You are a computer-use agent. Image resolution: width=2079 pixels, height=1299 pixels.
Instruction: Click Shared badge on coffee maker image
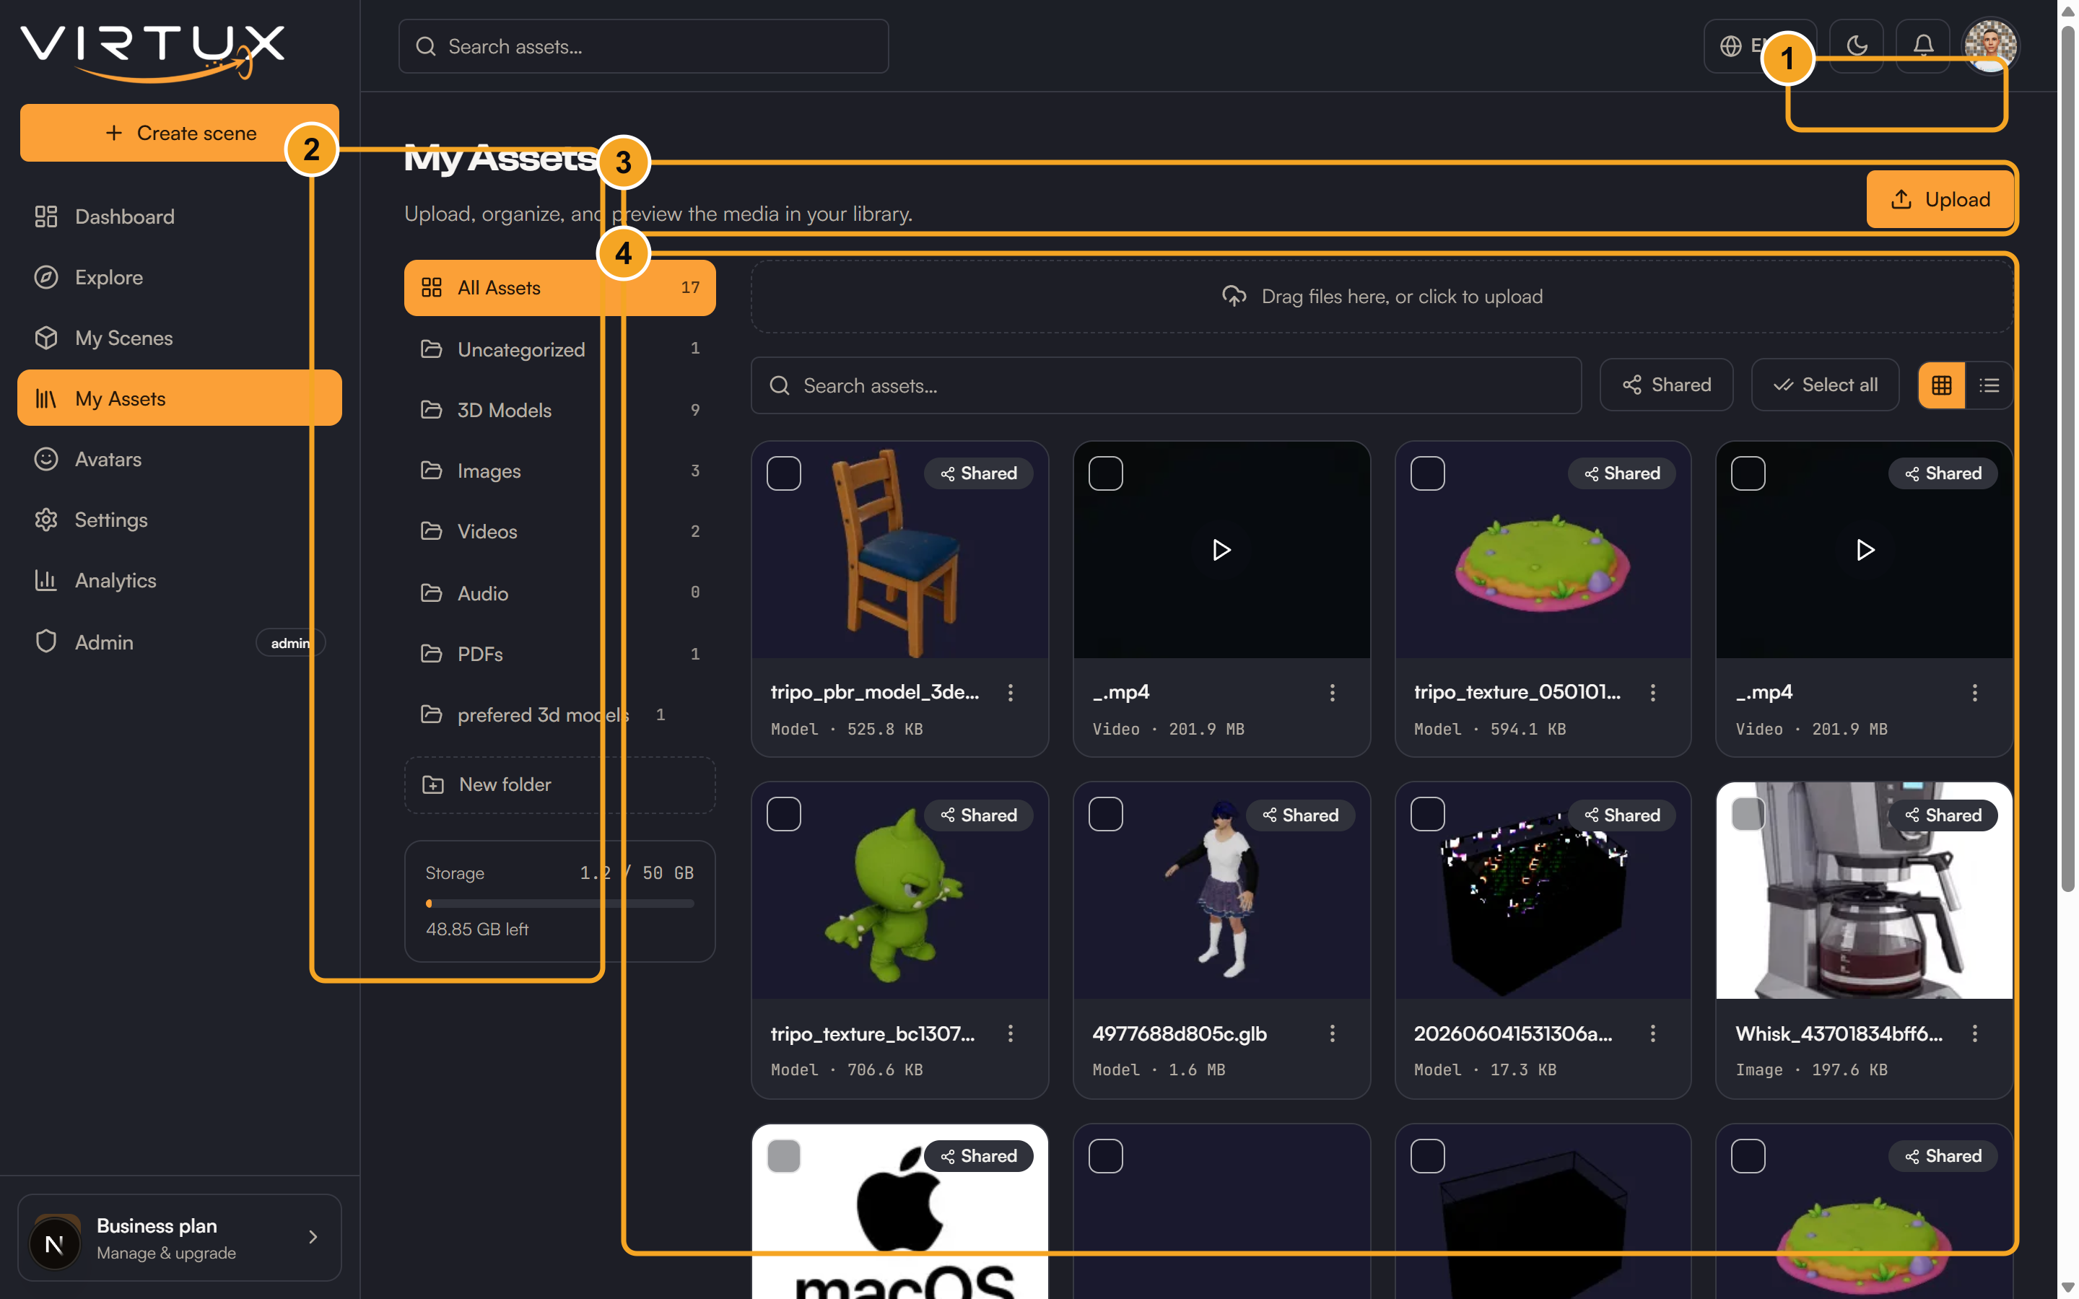[x=1943, y=815]
